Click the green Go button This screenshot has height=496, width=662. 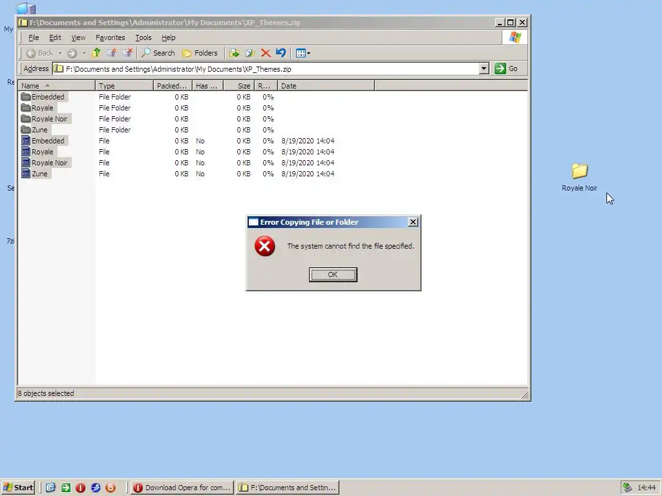(x=507, y=68)
